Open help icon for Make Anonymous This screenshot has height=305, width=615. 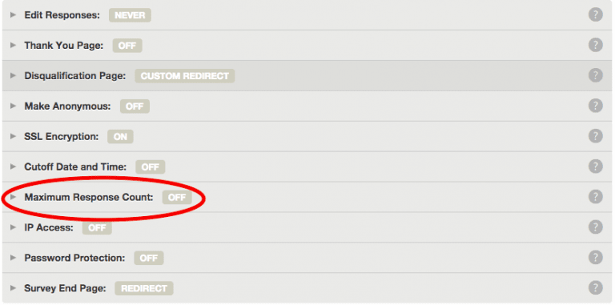tap(596, 106)
